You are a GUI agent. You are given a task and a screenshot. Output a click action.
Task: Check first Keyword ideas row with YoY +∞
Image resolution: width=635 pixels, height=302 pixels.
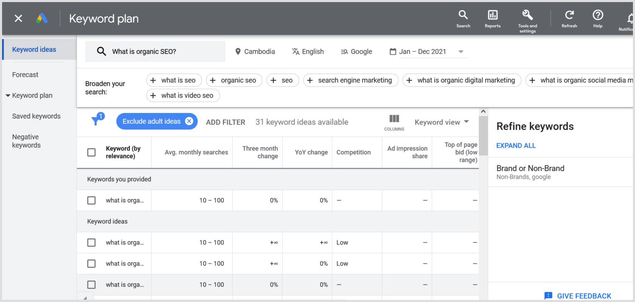pos(91,243)
